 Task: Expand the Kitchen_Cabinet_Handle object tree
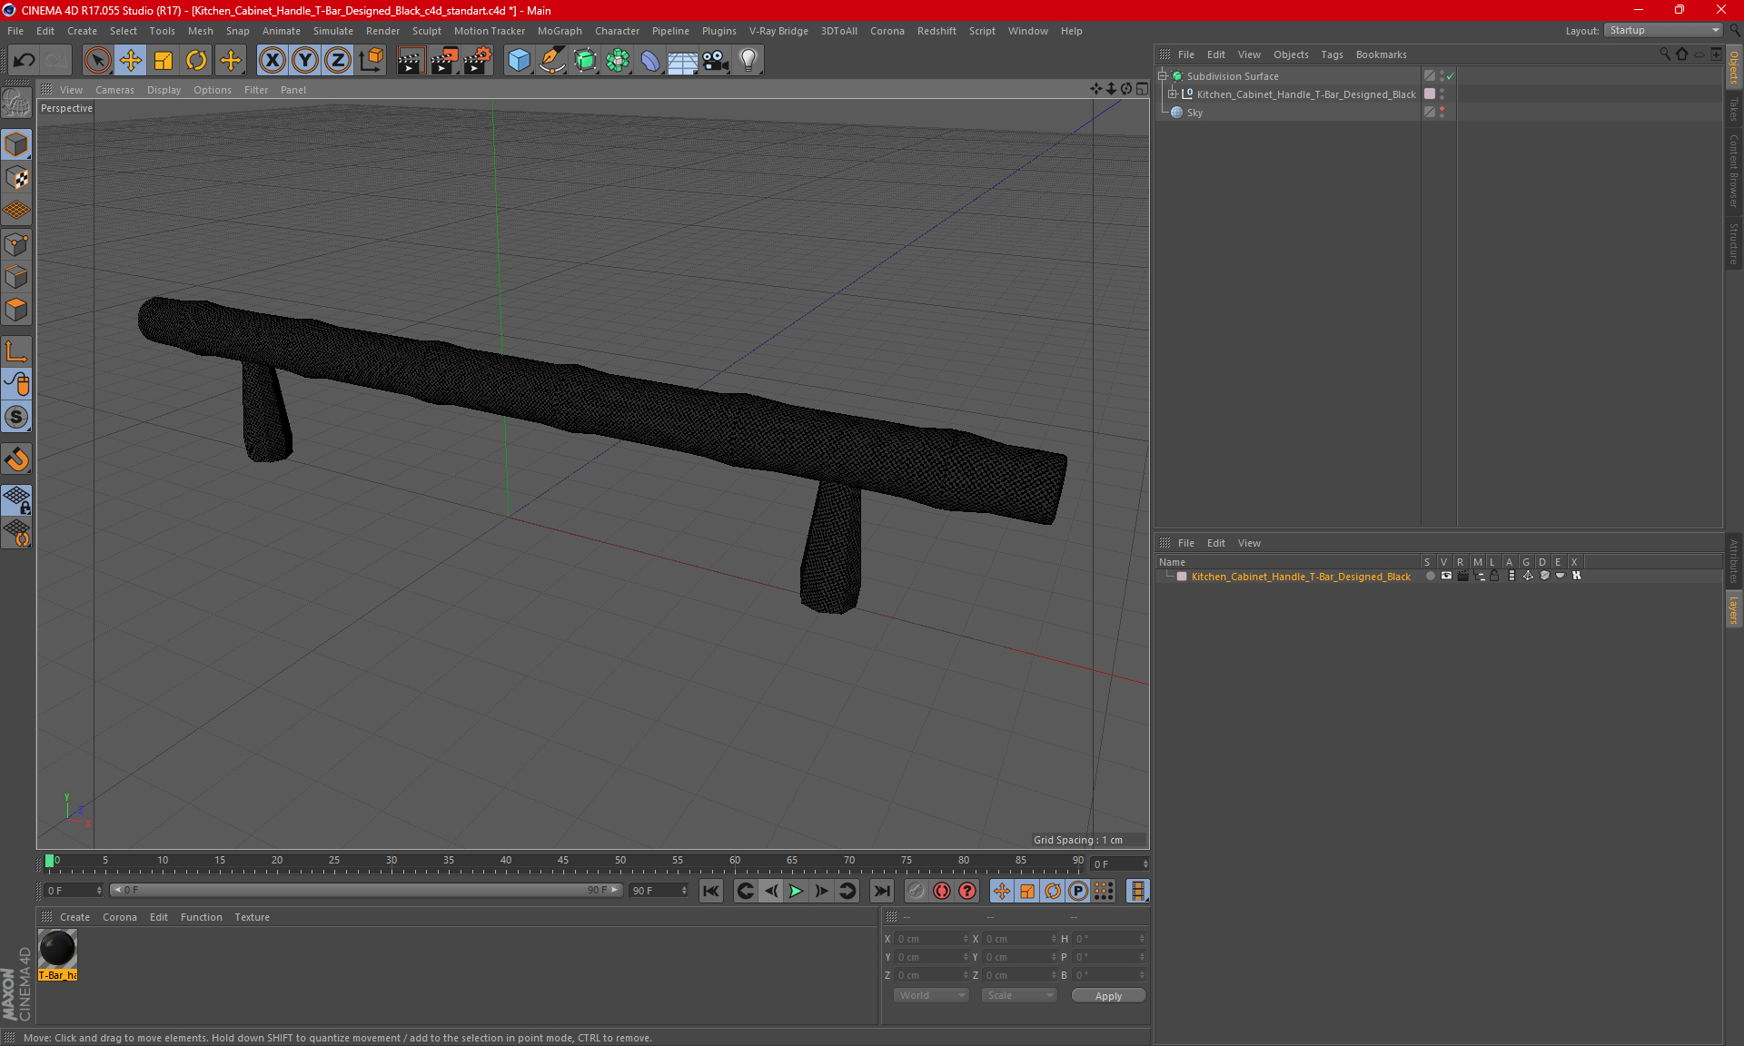(1173, 94)
